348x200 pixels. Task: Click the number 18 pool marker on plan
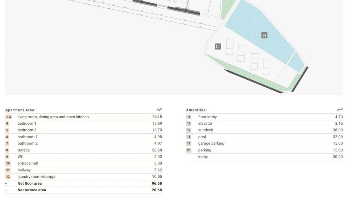click(x=264, y=35)
